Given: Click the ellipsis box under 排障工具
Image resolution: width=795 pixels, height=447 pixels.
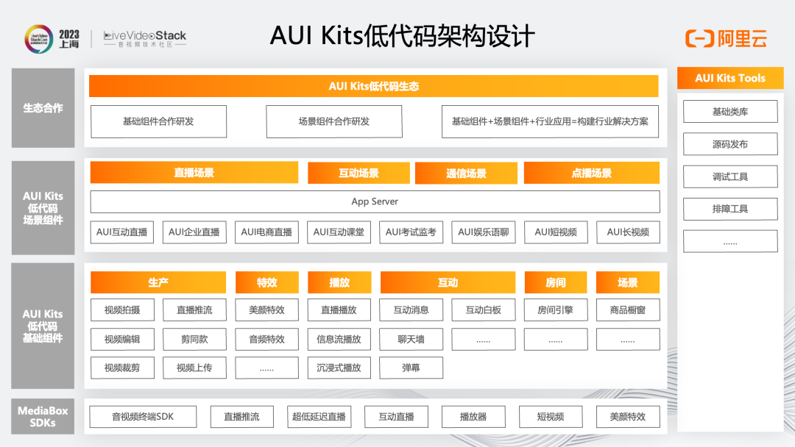Looking at the screenshot, I should [x=730, y=241].
